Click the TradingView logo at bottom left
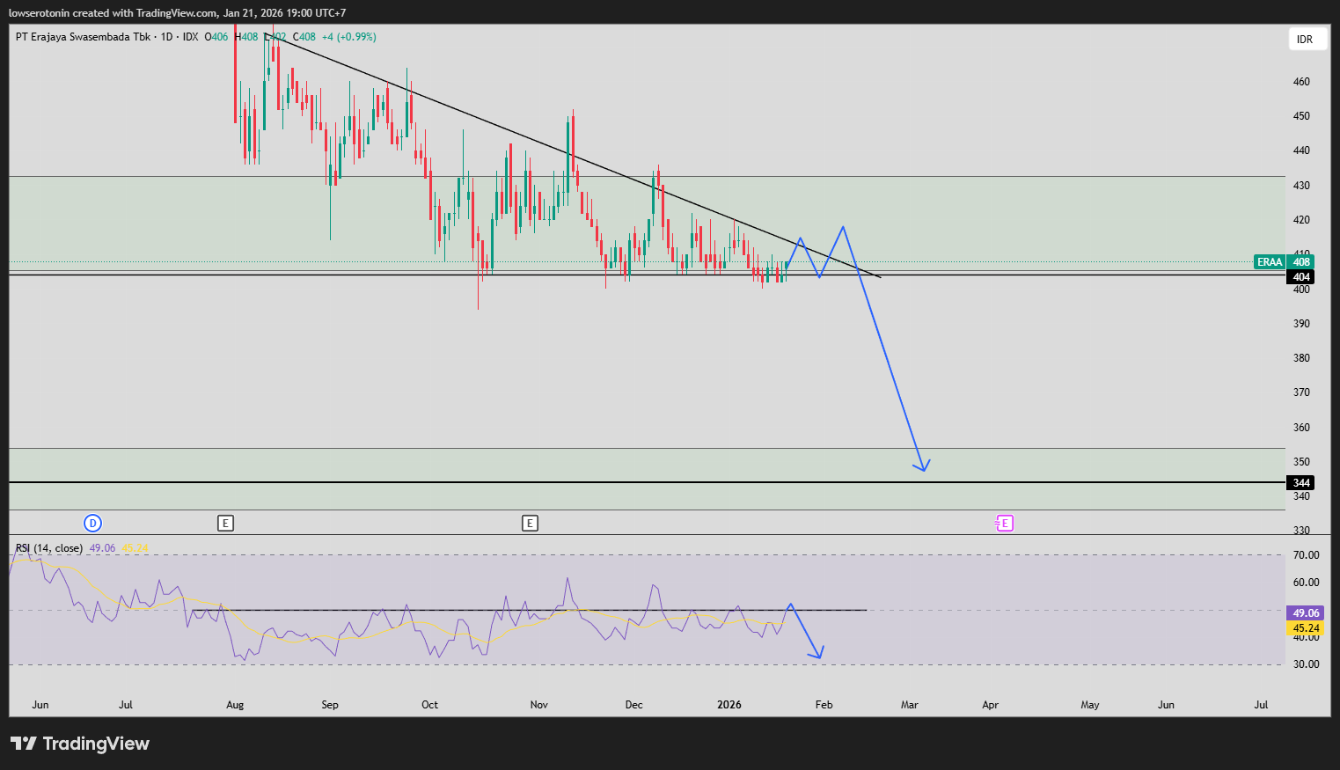 80,744
